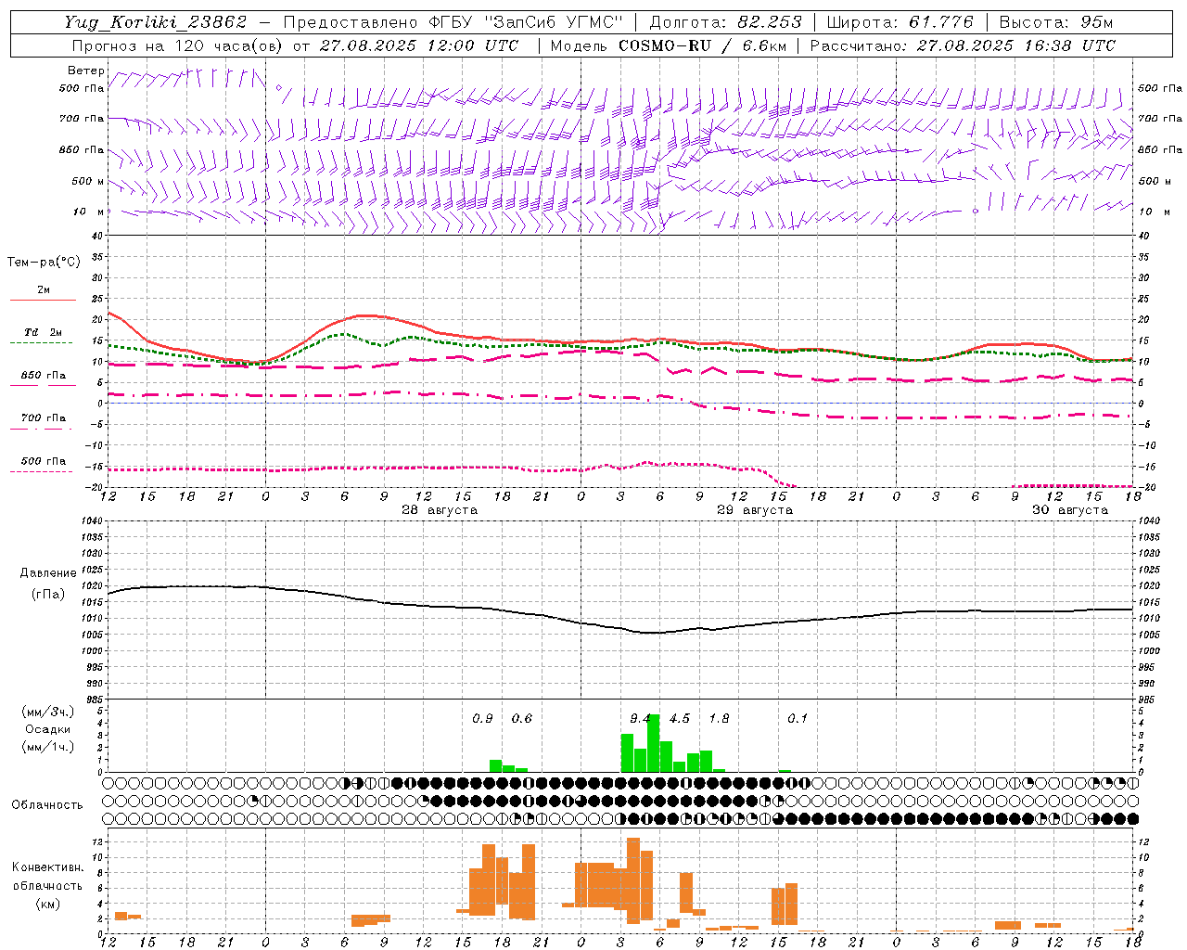Click the tallest green precipitation bar

pyautogui.click(x=654, y=742)
